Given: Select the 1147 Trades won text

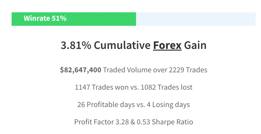Looking at the screenshot, I should point(101,87).
